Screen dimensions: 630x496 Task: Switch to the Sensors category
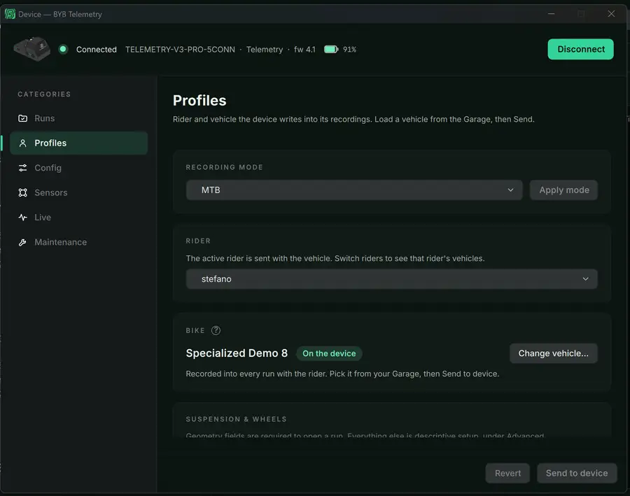click(x=78, y=193)
